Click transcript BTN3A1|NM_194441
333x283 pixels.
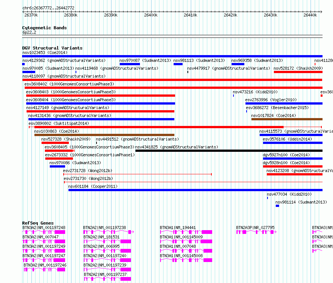coord(178,228)
